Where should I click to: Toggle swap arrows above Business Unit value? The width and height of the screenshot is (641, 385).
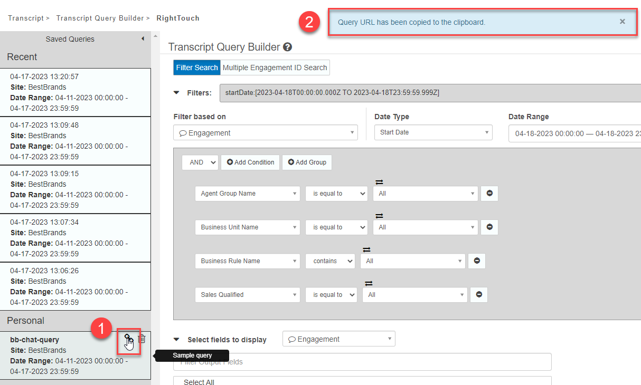[379, 216]
